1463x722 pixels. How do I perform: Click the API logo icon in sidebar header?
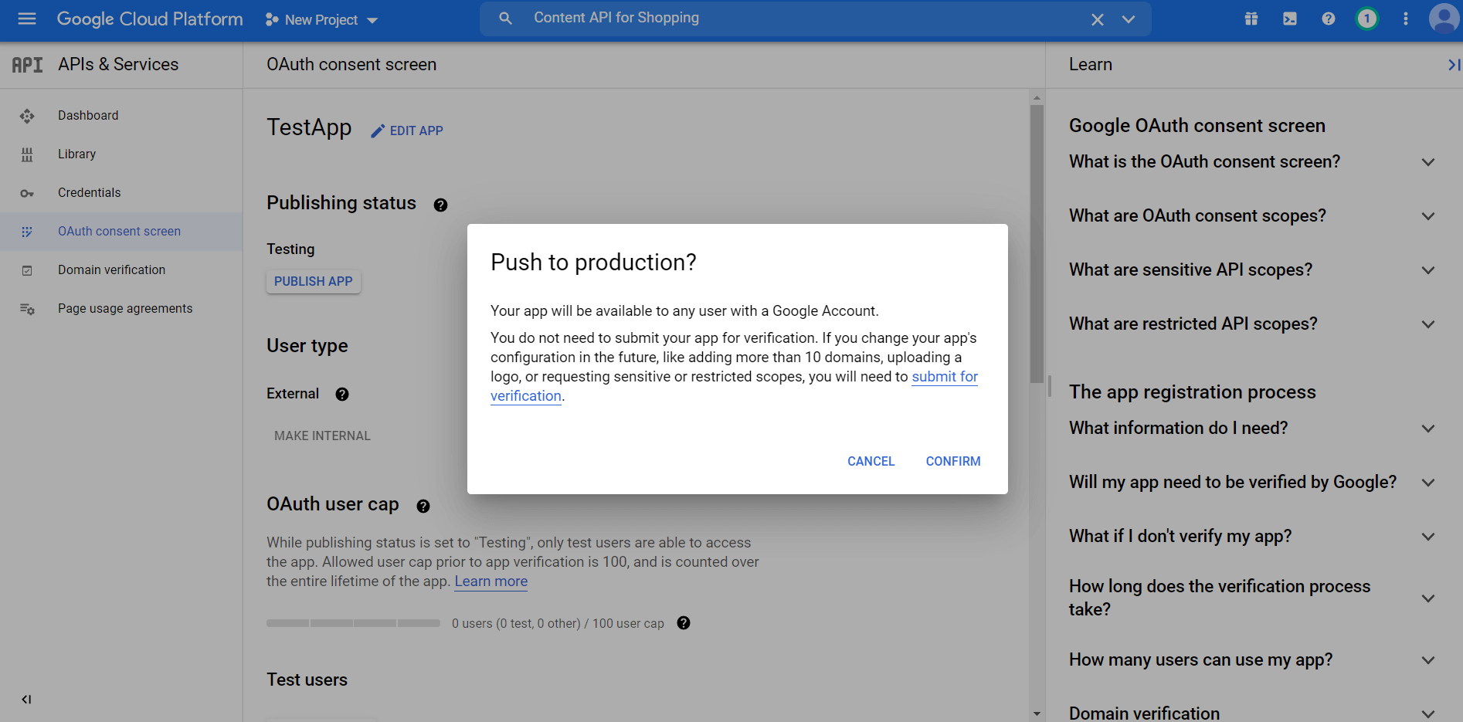pos(27,65)
